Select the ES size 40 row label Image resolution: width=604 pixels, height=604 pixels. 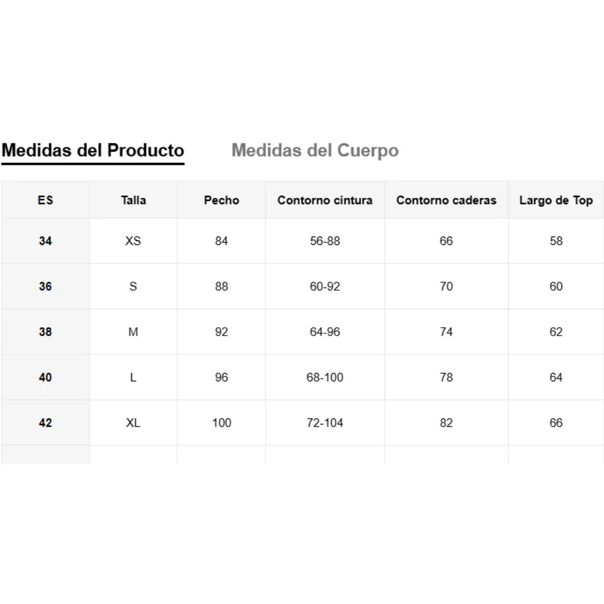pyautogui.click(x=45, y=377)
